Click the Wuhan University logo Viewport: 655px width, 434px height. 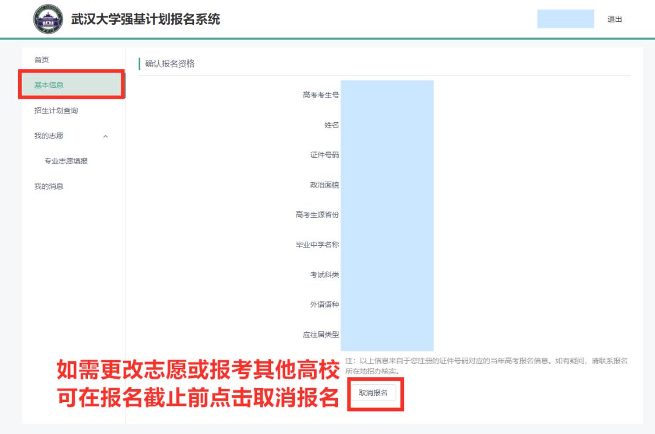point(48,19)
